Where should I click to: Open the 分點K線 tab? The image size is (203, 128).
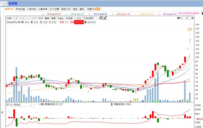[32, 9]
